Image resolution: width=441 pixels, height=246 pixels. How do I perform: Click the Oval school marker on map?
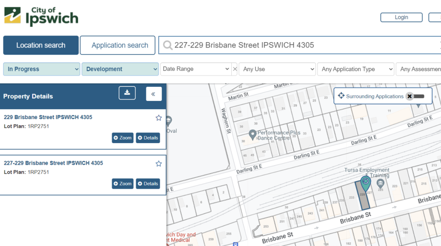(x=168, y=121)
